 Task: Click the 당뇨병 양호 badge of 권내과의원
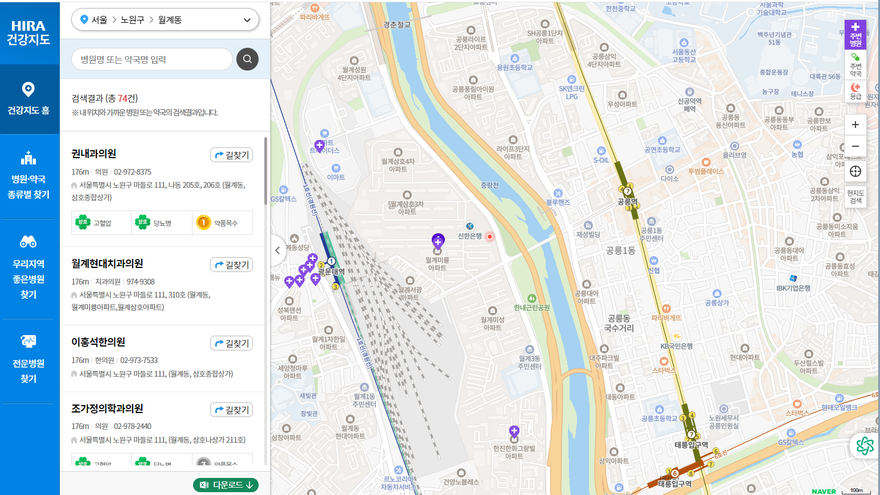(x=162, y=222)
